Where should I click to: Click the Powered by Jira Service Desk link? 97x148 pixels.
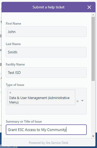coord(48,143)
